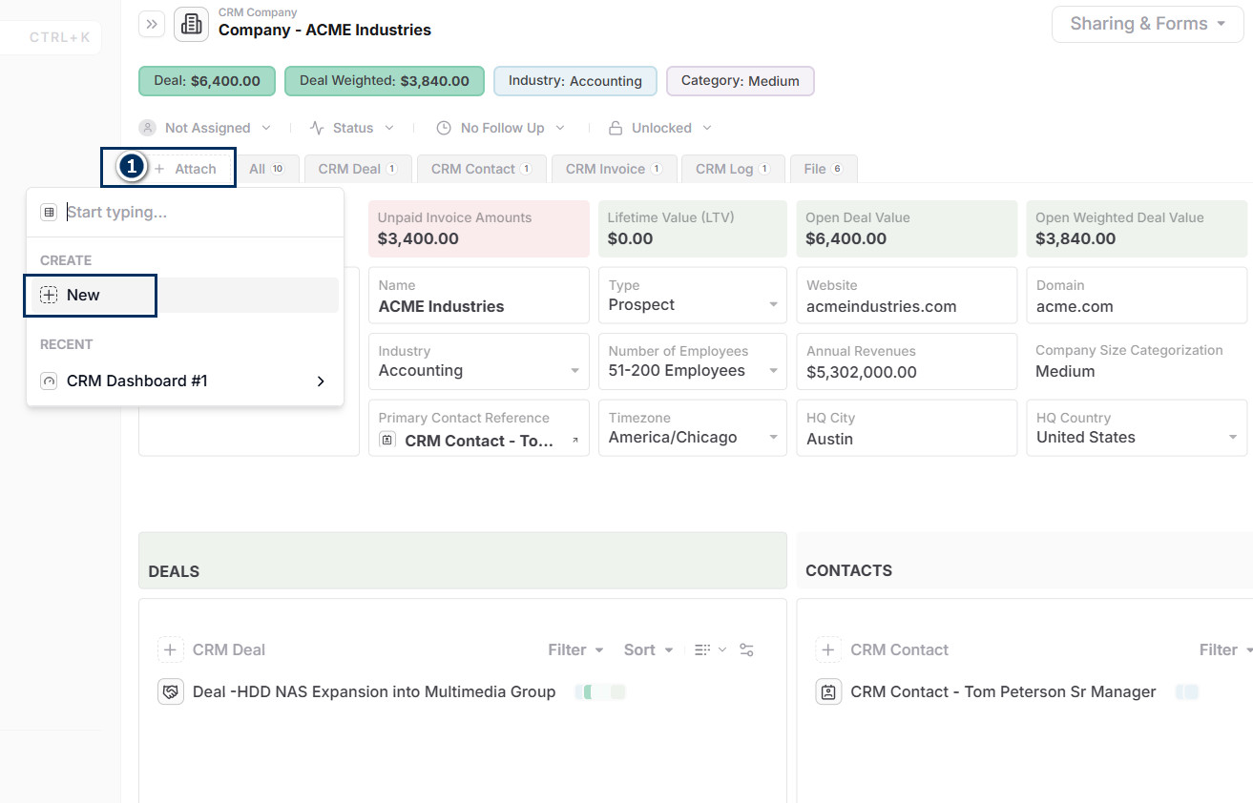
Task: Expand sidebar with double-chevron icon
Action: tap(152, 24)
